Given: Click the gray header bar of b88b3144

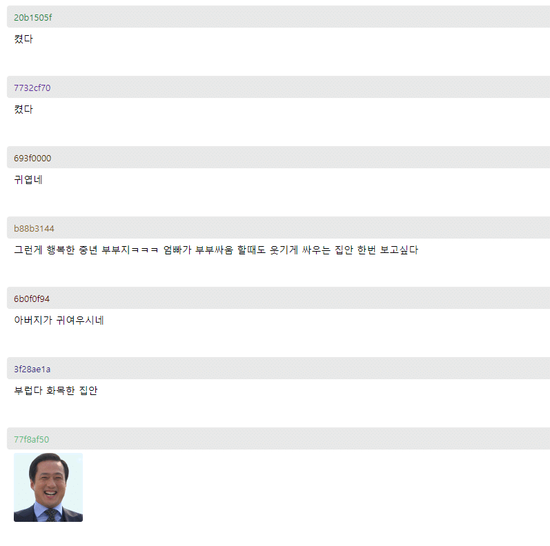Looking at the screenshot, I should click(x=279, y=228).
